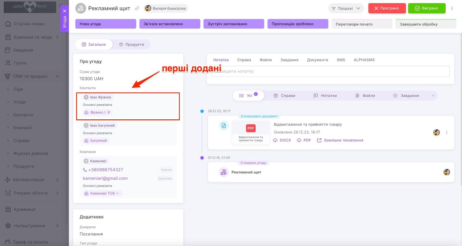Expand the Автоматизація menu
Viewport: 462px width, 246px height.
(x=57, y=180)
